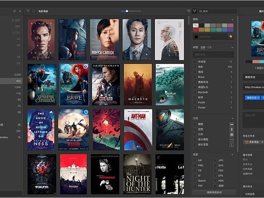Screen dimensions: 264x198
Task: Click the 勇敢传说 name field in details
Action: (x=253, y=77)
